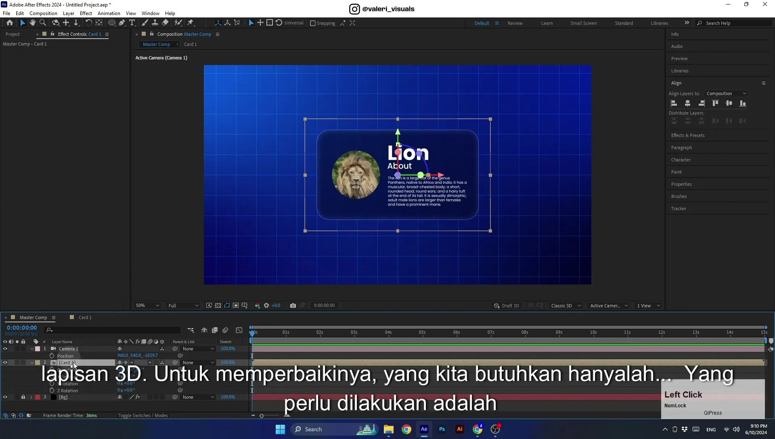
Task: Open Align Layers to Composition dropdown
Action: click(x=726, y=94)
